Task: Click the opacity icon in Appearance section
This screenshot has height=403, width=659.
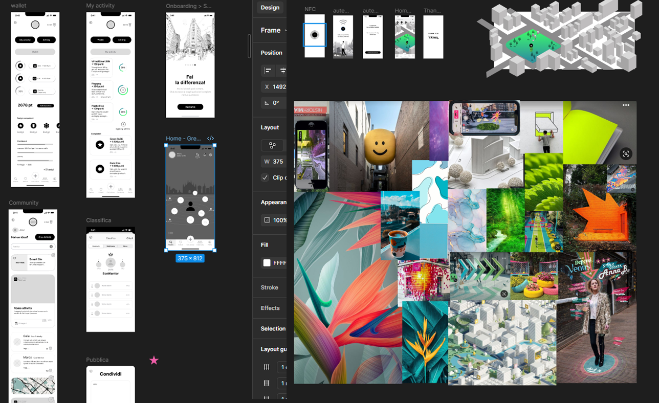Action: coord(267,220)
